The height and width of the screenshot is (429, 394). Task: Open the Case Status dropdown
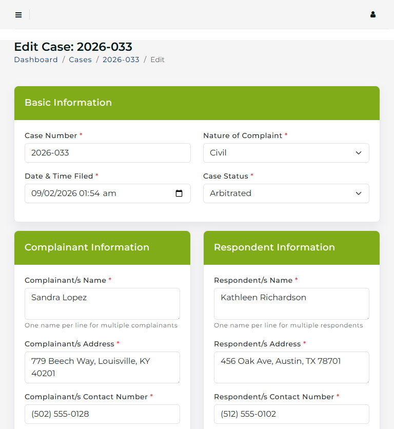(x=286, y=193)
